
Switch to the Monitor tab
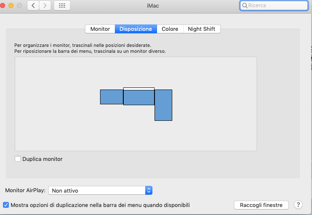(100, 29)
